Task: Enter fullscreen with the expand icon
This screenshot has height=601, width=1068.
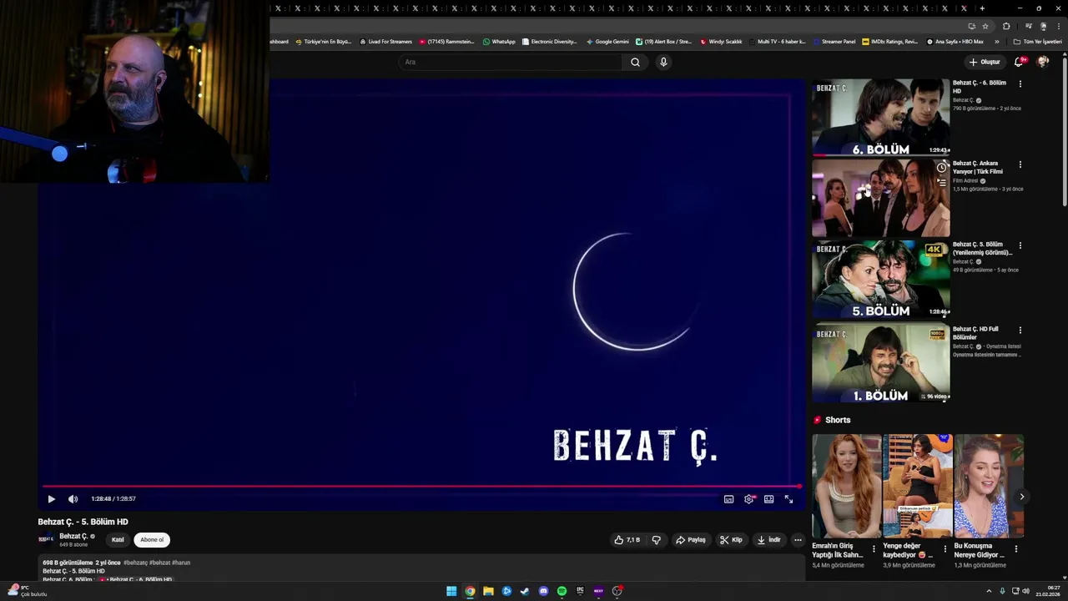Action: [788, 499]
